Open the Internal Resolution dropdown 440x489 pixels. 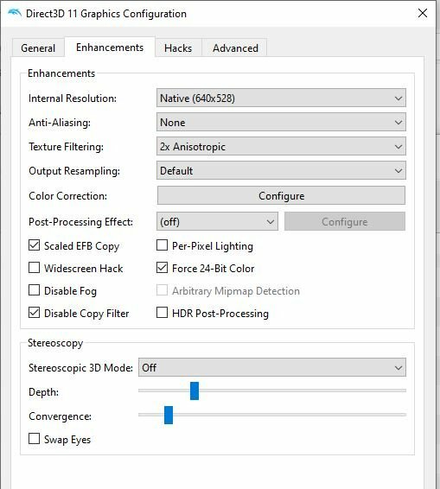pyautogui.click(x=281, y=98)
